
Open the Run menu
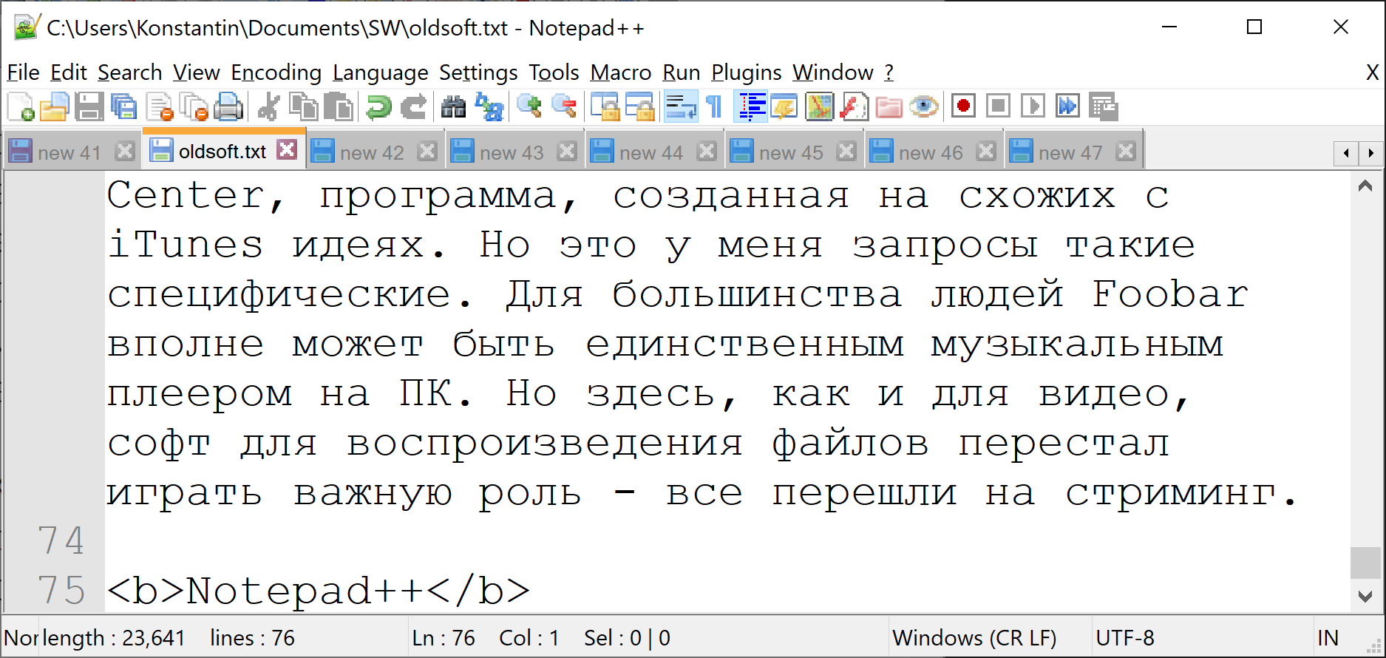click(x=682, y=72)
